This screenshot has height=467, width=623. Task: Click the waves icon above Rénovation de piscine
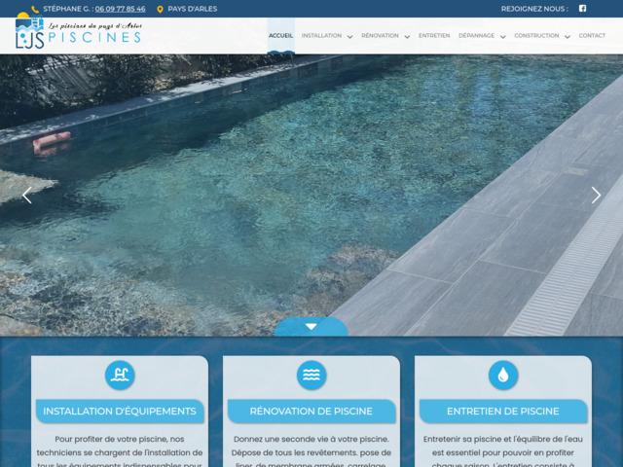311,375
